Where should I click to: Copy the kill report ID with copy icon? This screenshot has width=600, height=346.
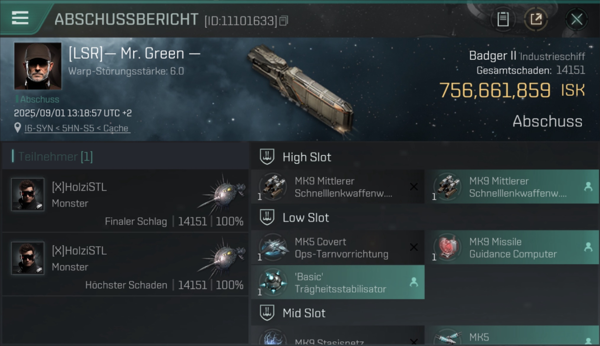284,21
